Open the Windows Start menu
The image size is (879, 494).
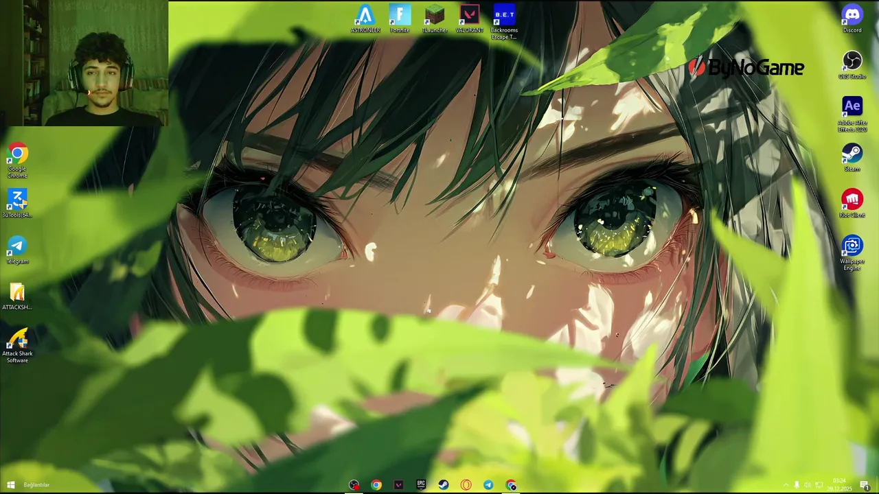coord(10,485)
